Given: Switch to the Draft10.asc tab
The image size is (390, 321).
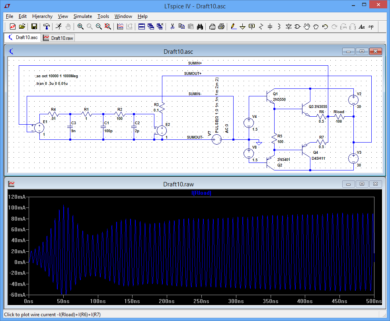Looking at the screenshot, I should 22,37.
